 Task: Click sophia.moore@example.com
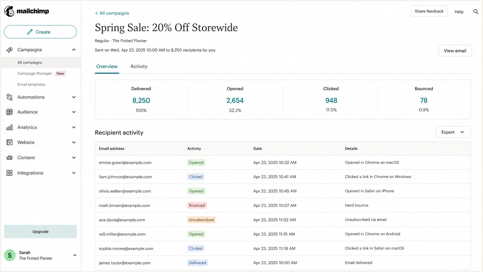tap(126, 249)
